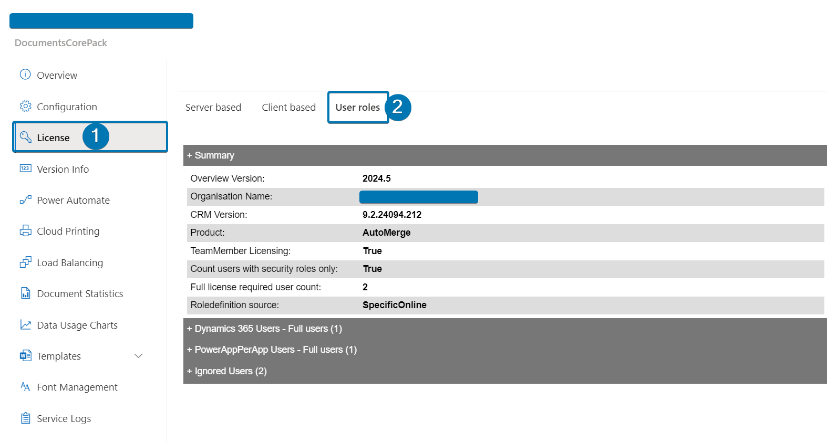827x442 pixels.
Task: Click the License key icon
Action: tap(25, 137)
